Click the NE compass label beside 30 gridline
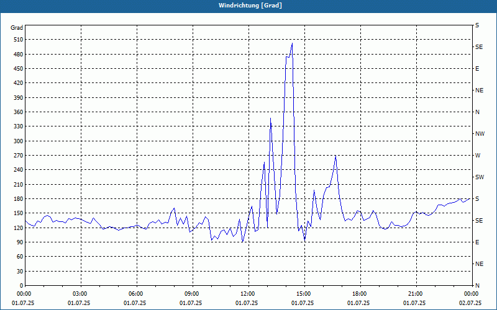Image resolution: width=497 pixels, height=310 pixels. 480,264
